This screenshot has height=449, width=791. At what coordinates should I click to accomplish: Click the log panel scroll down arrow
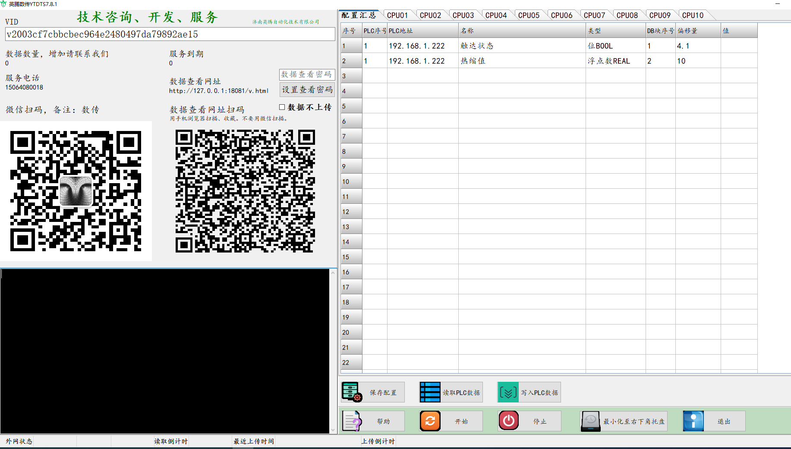333,430
